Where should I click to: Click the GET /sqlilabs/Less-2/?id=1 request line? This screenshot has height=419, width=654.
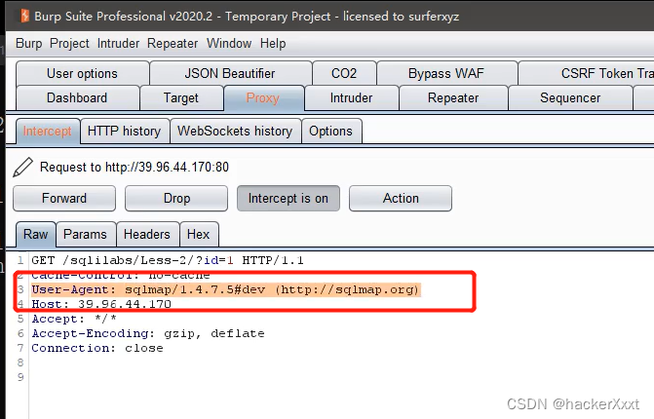[x=168, y=260]
